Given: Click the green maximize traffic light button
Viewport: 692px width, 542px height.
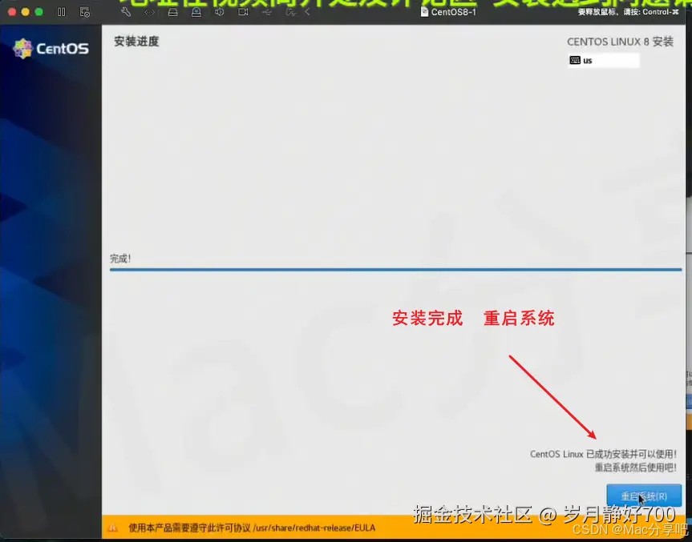Looking at the screenshot, I should pos(37,12).
